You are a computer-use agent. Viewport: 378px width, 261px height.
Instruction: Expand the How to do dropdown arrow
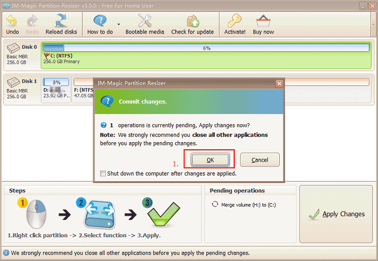tap(119, 24)
